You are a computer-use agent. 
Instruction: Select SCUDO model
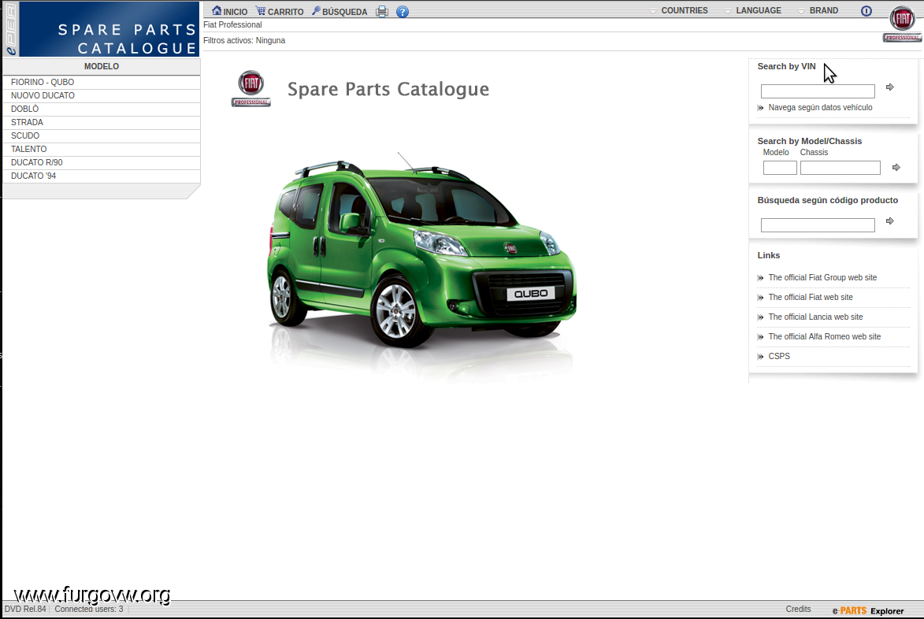coord(102,136)
